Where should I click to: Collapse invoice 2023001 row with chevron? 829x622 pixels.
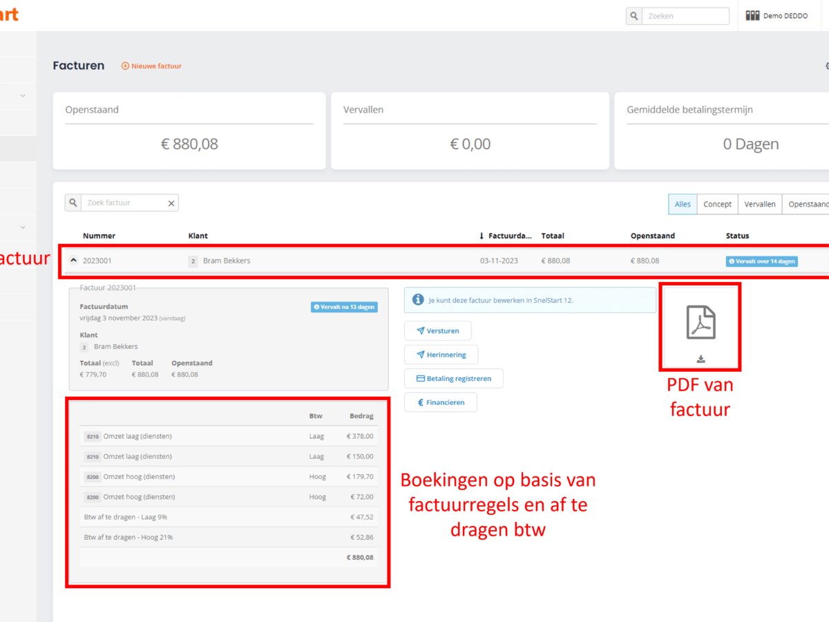[x=73, y=261]
